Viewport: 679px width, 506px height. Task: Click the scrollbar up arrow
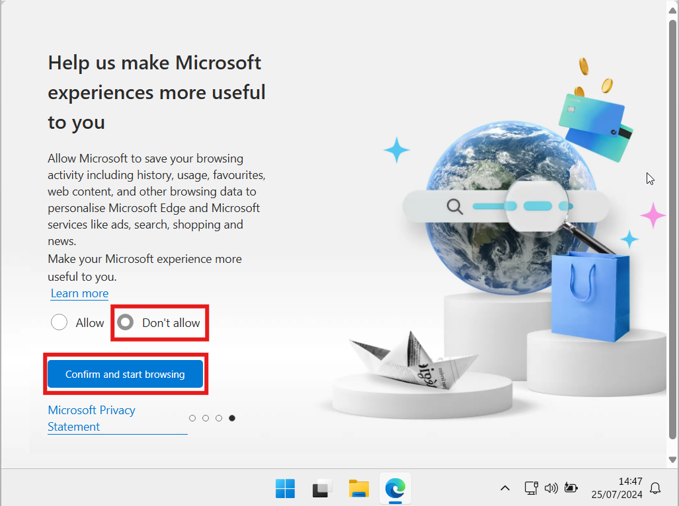(672, 11)
